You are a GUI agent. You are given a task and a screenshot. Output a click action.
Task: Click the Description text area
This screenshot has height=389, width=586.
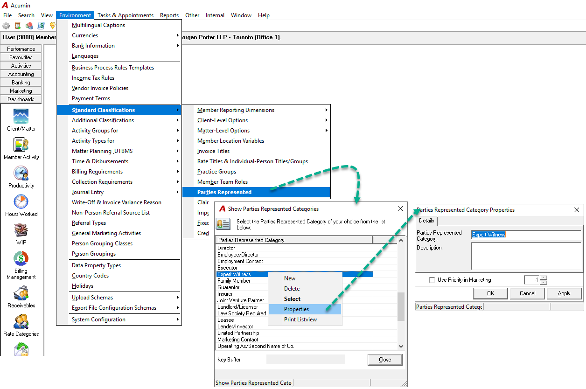pyautogui.click(x=526, y=256)
